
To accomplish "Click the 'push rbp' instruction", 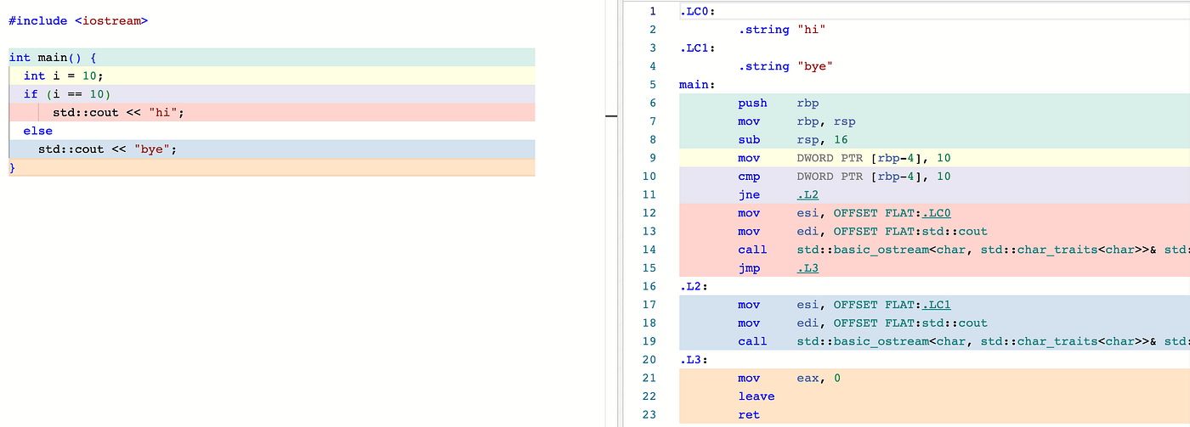I will 779,103.
